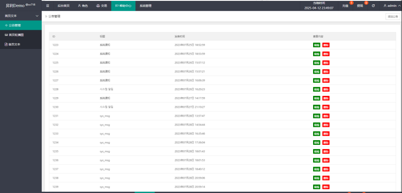Delete announcement 1224
This screenshot has height=193, width=402.
pyautogui.click(x=326, y=54)
